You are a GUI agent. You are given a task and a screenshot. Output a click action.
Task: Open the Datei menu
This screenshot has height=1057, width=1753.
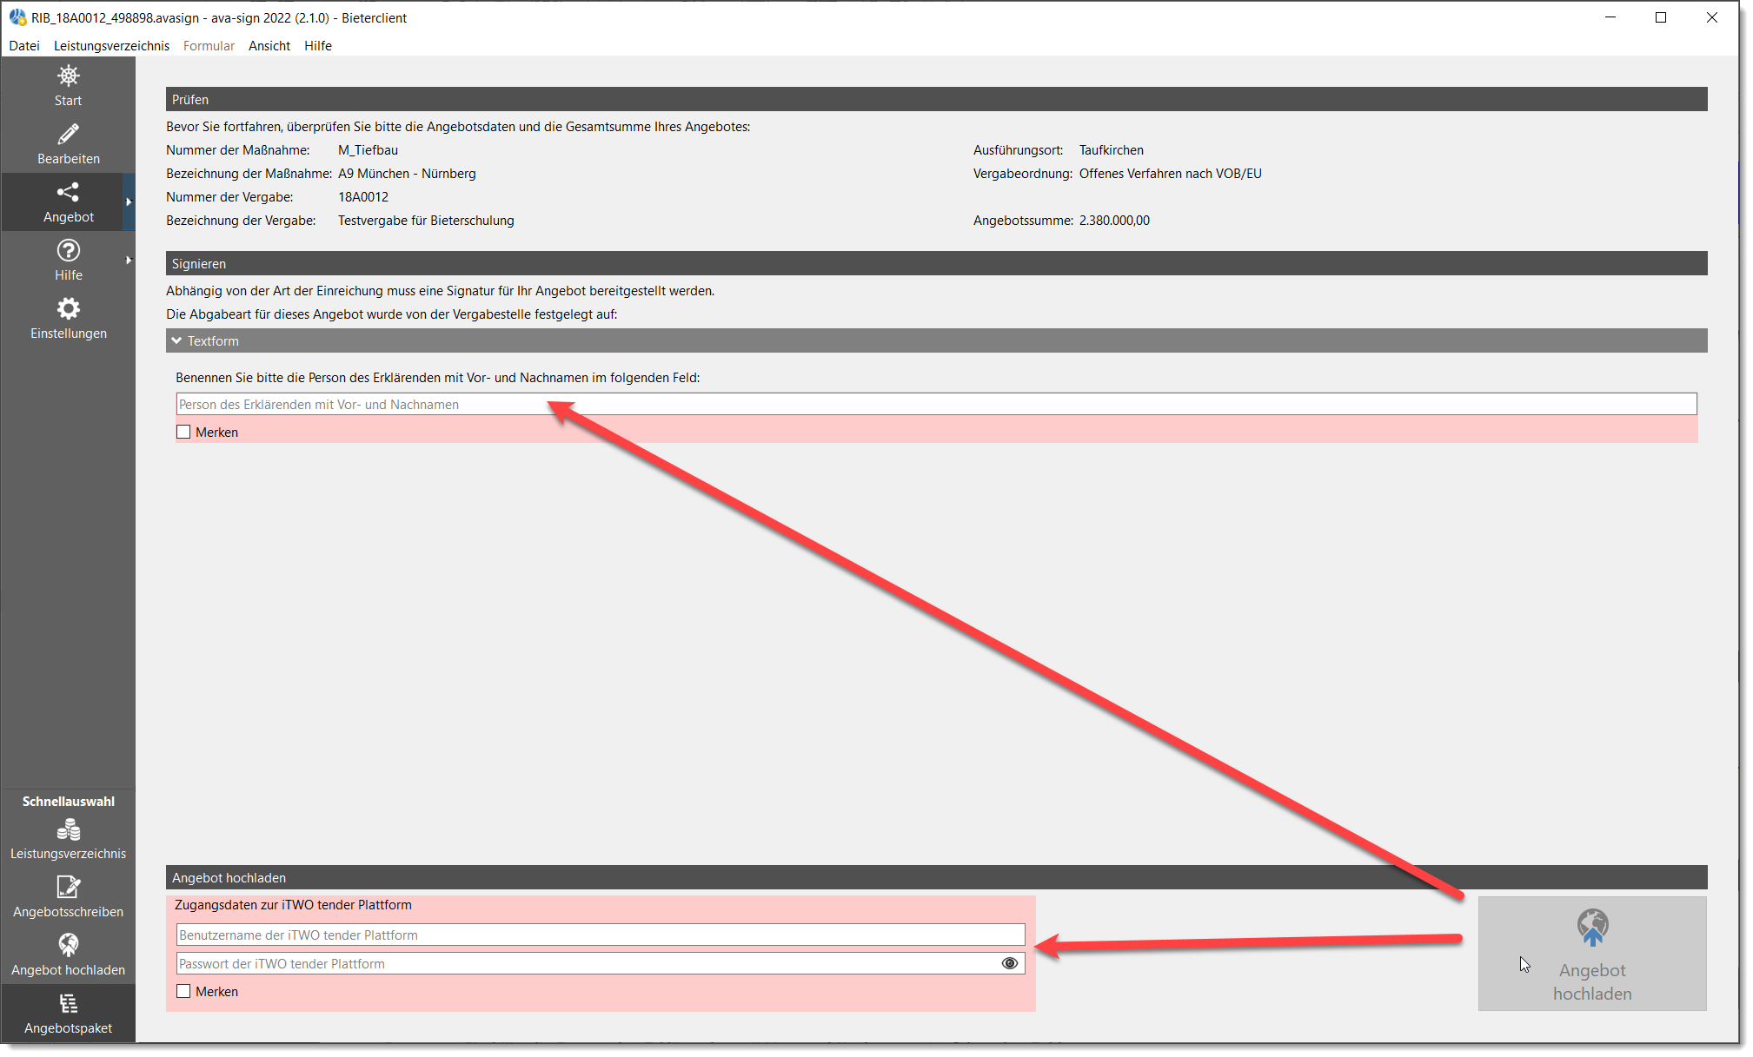24,45
